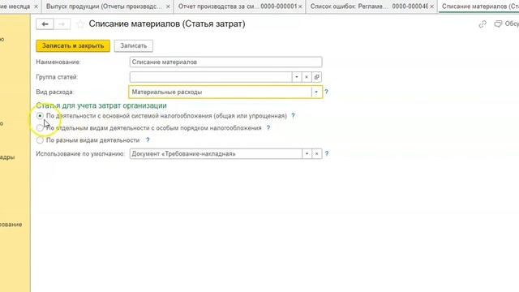Open the selected Группа статей item
Image resolution: width=519 pixels, height=292 pixels.
tap(316, 77)
